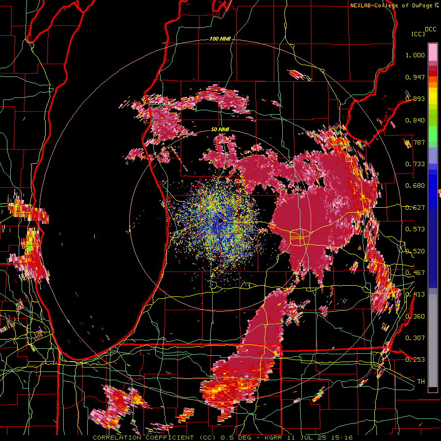Screen dimensions: 441x441
Task: Click the black radar site center dot
Action: click(220, 221)
